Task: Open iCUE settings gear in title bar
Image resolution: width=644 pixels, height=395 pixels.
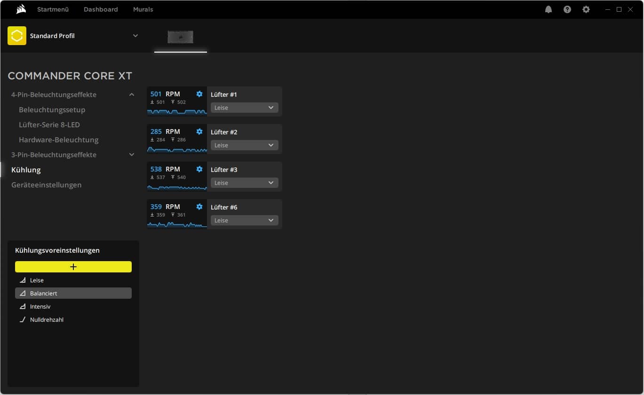Action: (586, 9)
